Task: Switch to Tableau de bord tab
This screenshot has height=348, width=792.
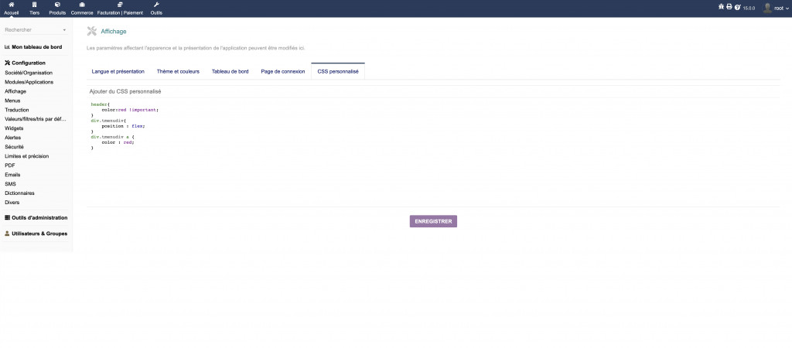Action: point(230,72)
